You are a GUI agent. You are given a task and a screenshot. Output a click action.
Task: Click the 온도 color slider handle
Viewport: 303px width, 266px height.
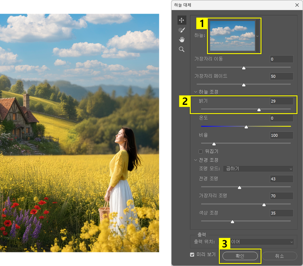[x=246, y=127]
